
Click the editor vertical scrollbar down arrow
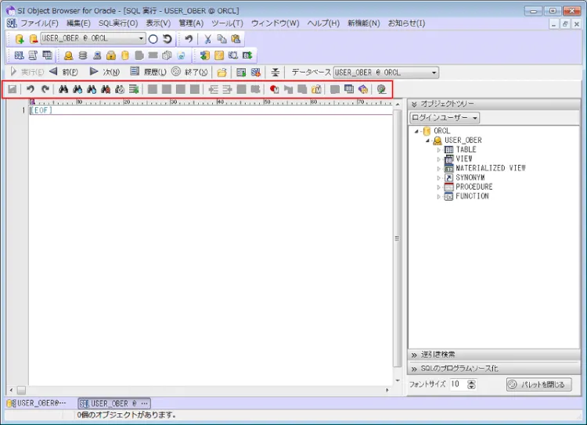(397, 380)
